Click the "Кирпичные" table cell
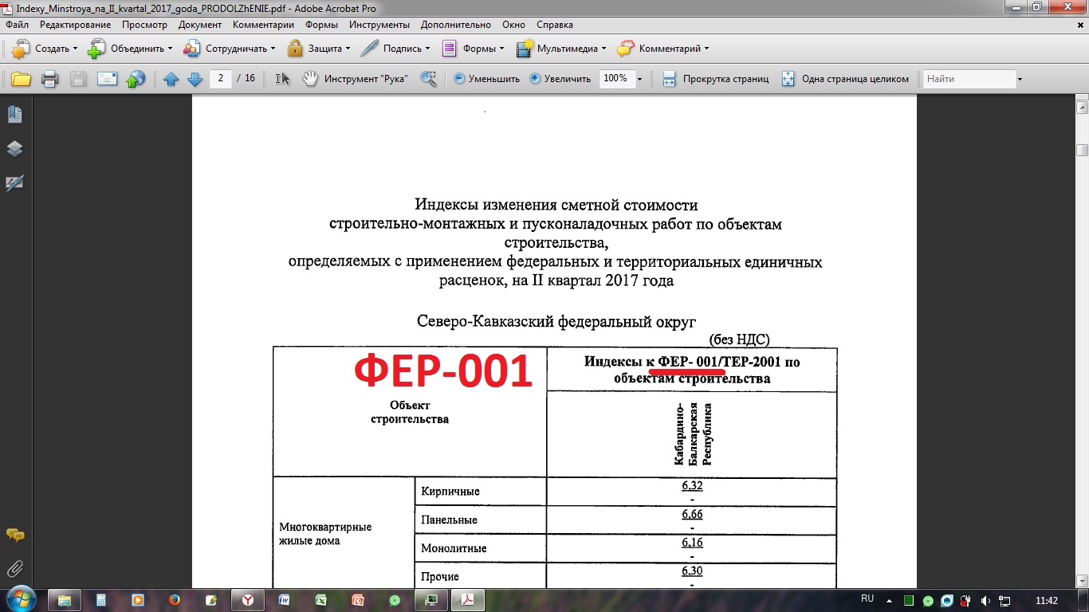This screenshot has height=612, width=1089. (481, 492)
